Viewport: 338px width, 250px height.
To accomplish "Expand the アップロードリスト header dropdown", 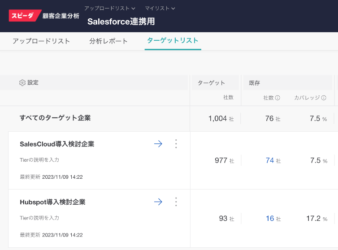I will (109, 8).
